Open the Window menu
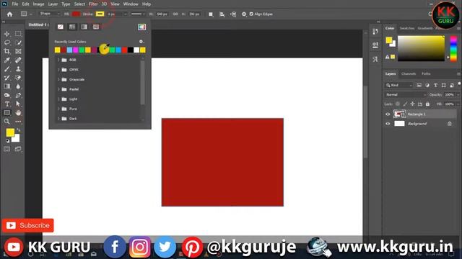The width and height of the screenshot is (462, 259). pyautogui.click(x=131, y=4)
